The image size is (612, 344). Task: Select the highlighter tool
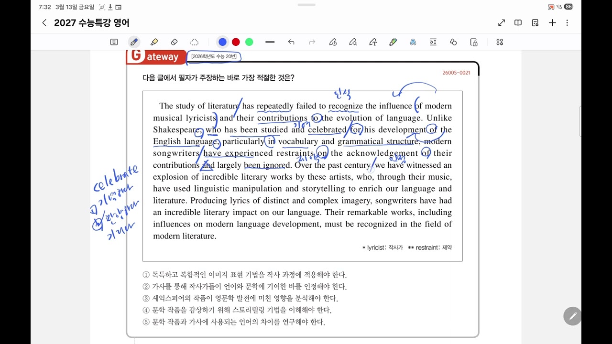(x=154, y=42)
